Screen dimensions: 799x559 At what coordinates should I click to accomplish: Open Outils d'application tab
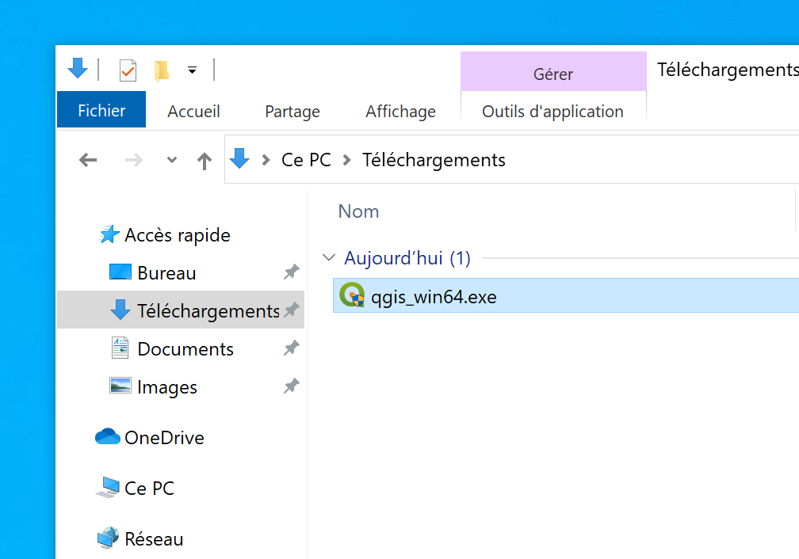coord(552,112)
